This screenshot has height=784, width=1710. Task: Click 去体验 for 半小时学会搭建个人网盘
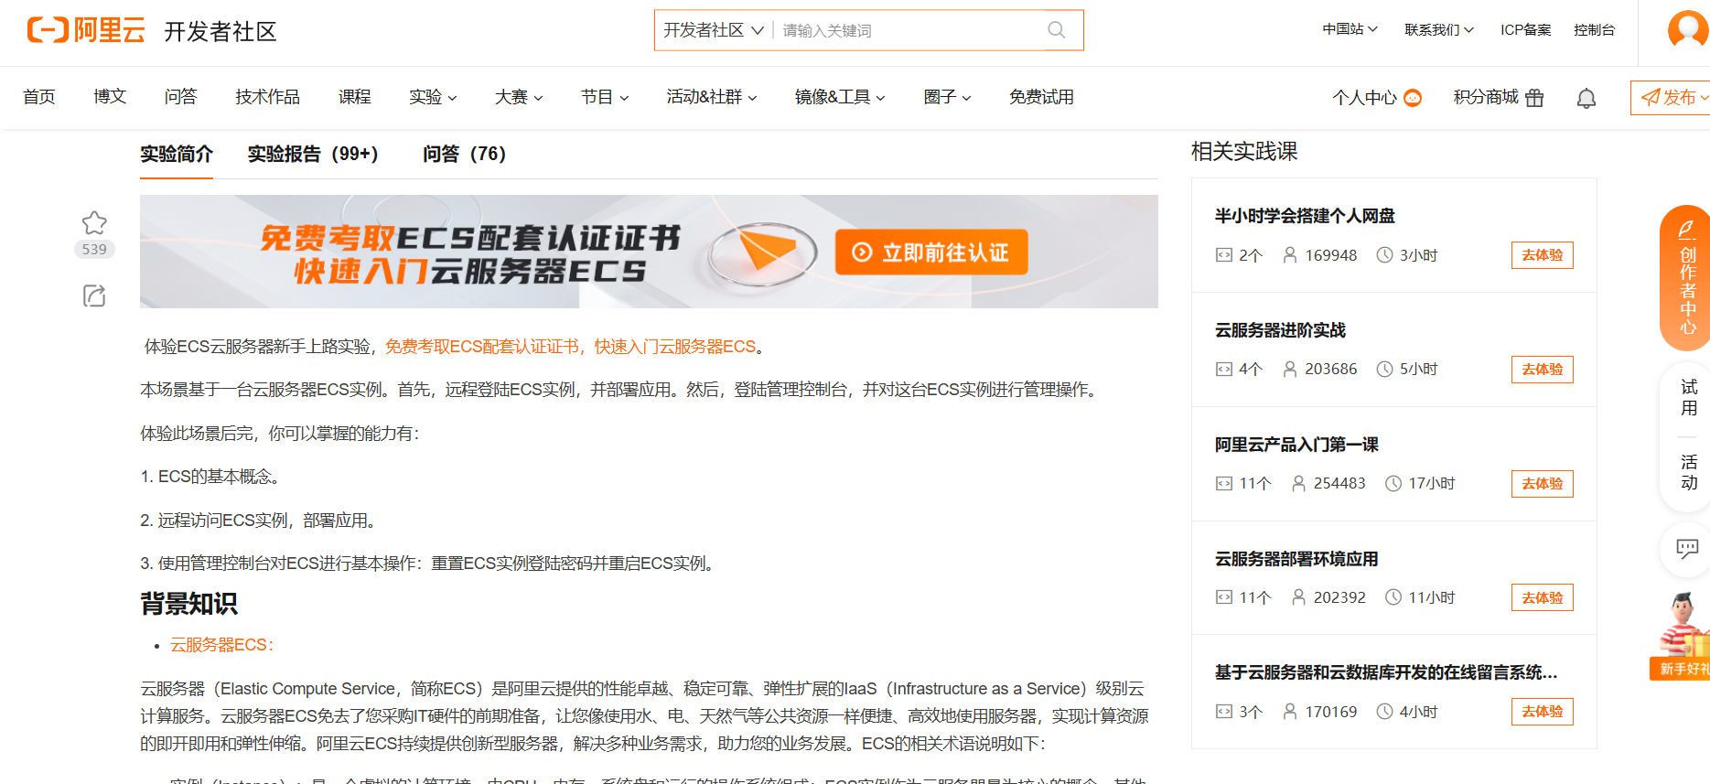click(1542, 255)
